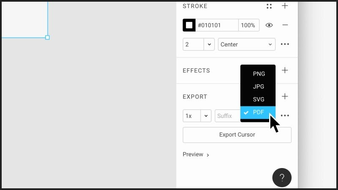
Task: Expand the Preview section
Action: click(196, 155)
